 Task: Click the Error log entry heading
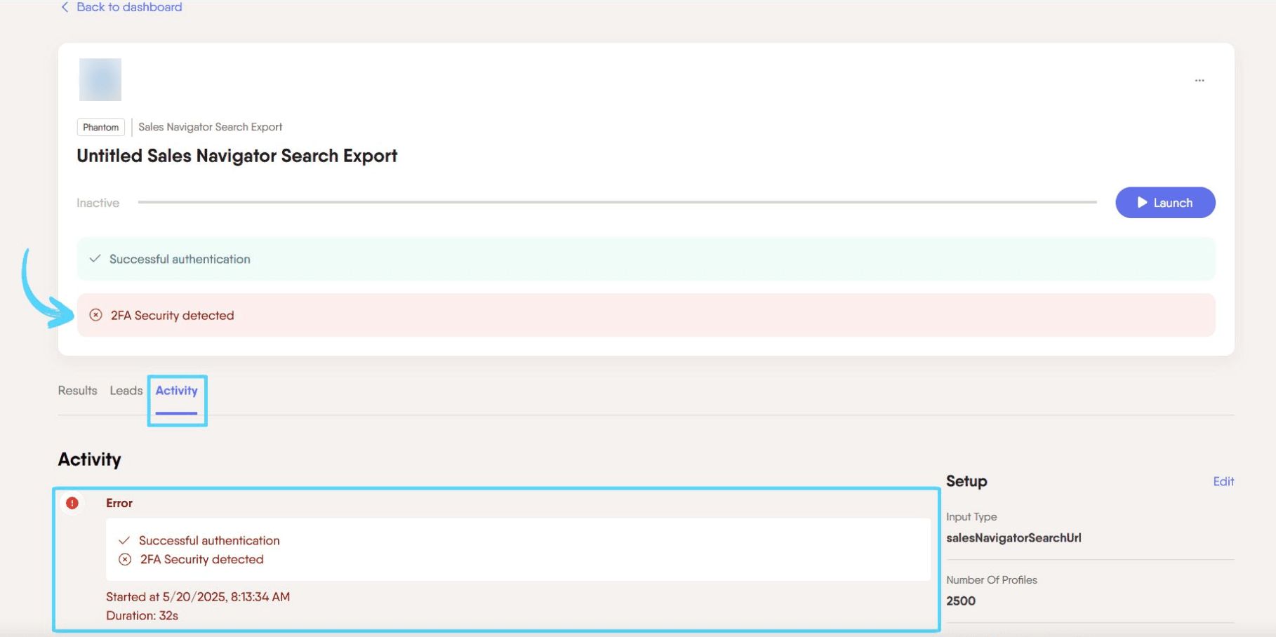119,503
